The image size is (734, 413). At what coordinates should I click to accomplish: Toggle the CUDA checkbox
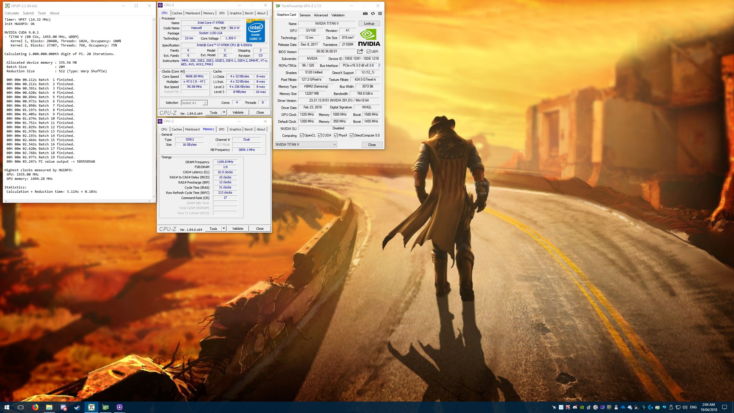point(320,135)
